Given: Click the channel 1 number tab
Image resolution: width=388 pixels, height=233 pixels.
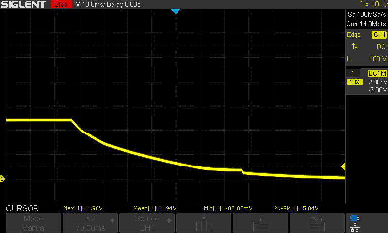Looking at the screenshot, I should [x=353, y=73].
